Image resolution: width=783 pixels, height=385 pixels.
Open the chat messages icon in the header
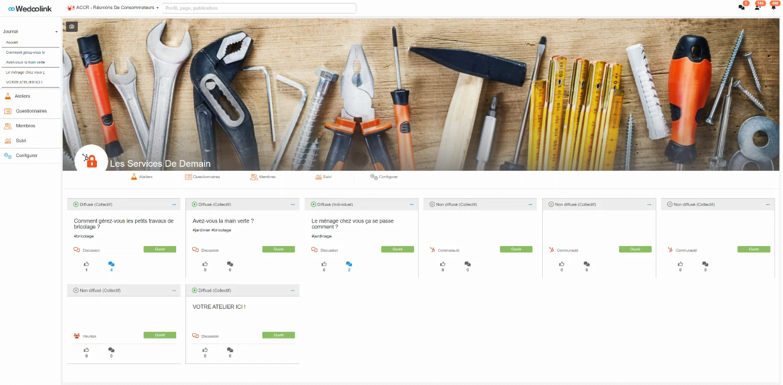coord(741,7)
